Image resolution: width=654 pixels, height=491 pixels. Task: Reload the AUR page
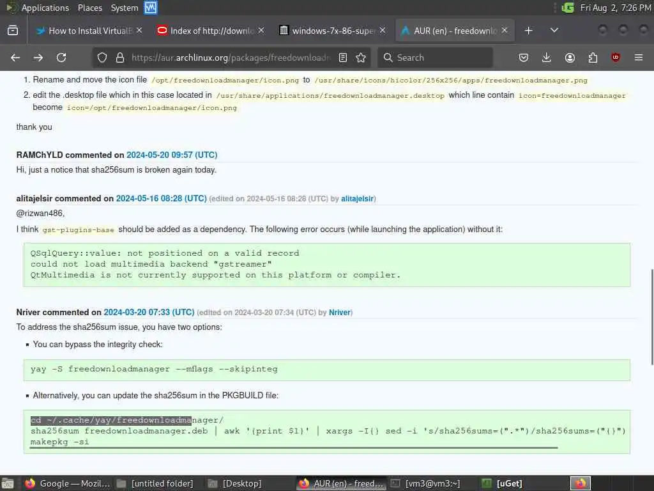tap(61, 58)
